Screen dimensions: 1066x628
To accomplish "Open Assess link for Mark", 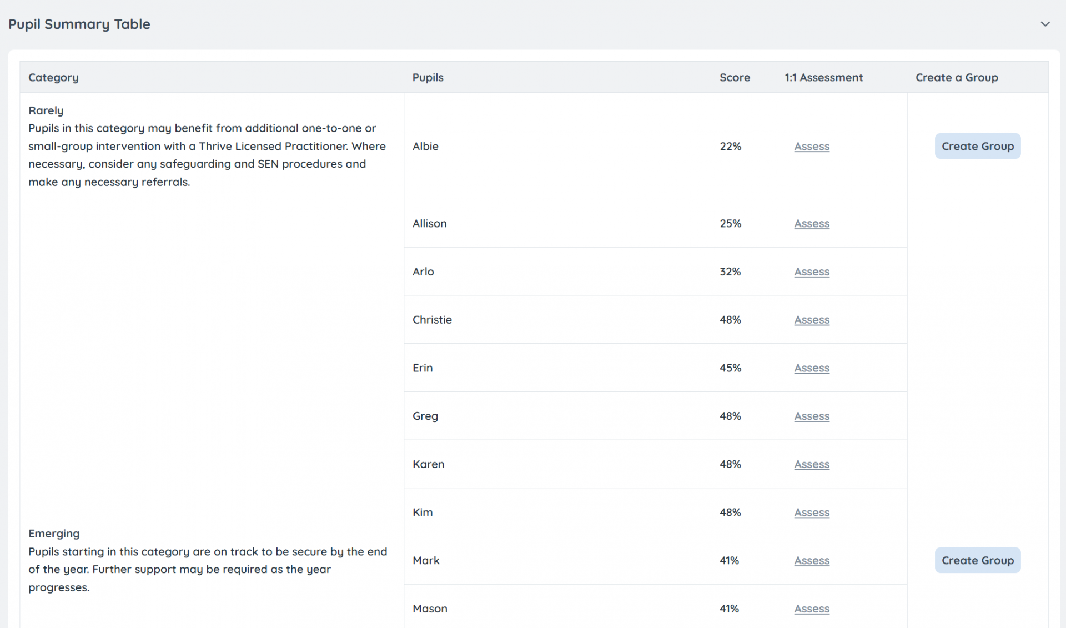I will 811,561.
